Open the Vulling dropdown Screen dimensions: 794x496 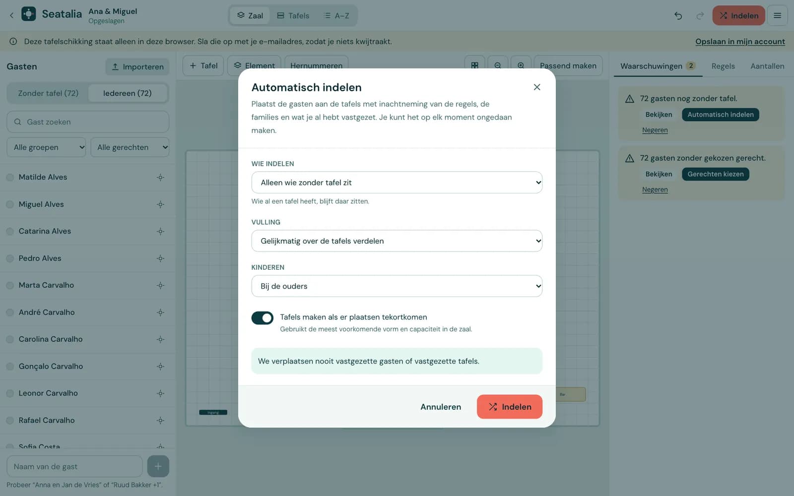(397, 241)
